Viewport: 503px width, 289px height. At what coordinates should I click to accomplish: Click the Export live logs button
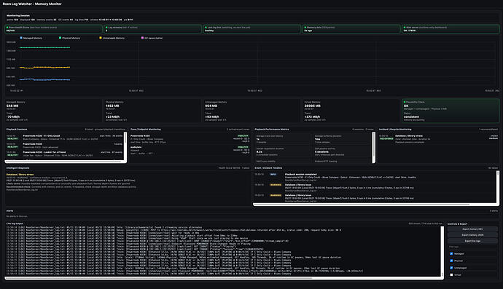[472, 241]
